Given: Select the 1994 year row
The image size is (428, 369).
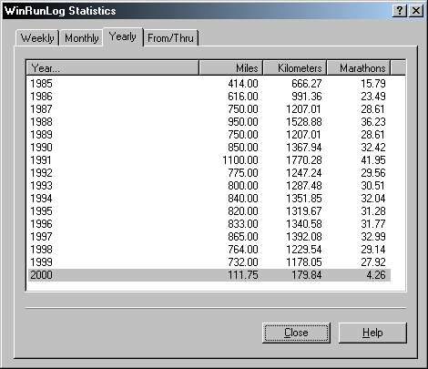Looking at the screenshot, I should coord(209,199).
